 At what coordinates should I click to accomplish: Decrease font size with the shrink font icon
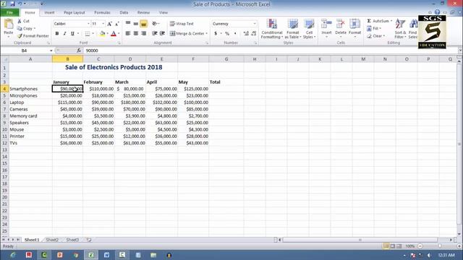point(117,24)
